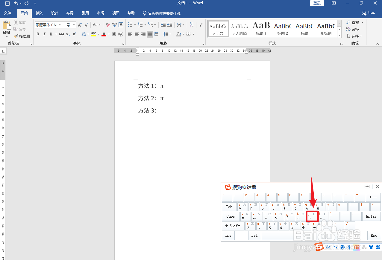Toggle bold formatting
382x260 pixels.
[38, 34]
